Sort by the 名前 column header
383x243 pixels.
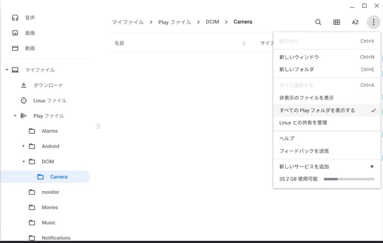point(119,43)
